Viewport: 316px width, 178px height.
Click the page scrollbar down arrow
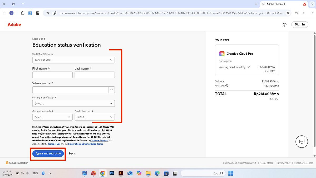pyautogui.click(x=314, y=156)
